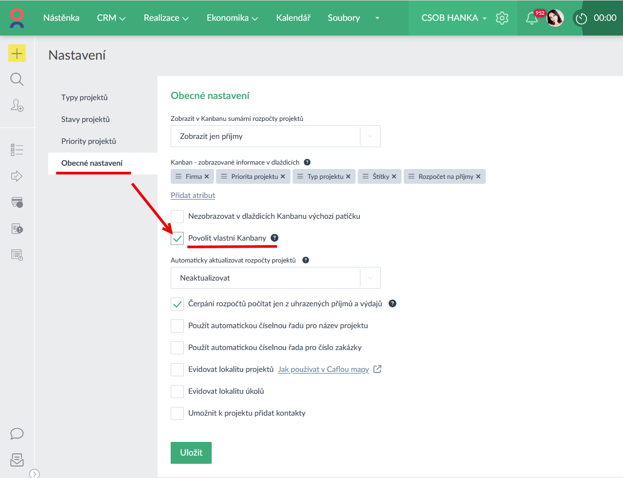Go to Kalendář in top menu

[x=293, y=18]
